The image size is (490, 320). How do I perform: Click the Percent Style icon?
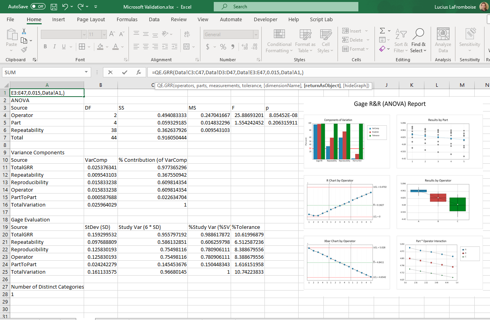coord(223,46)
